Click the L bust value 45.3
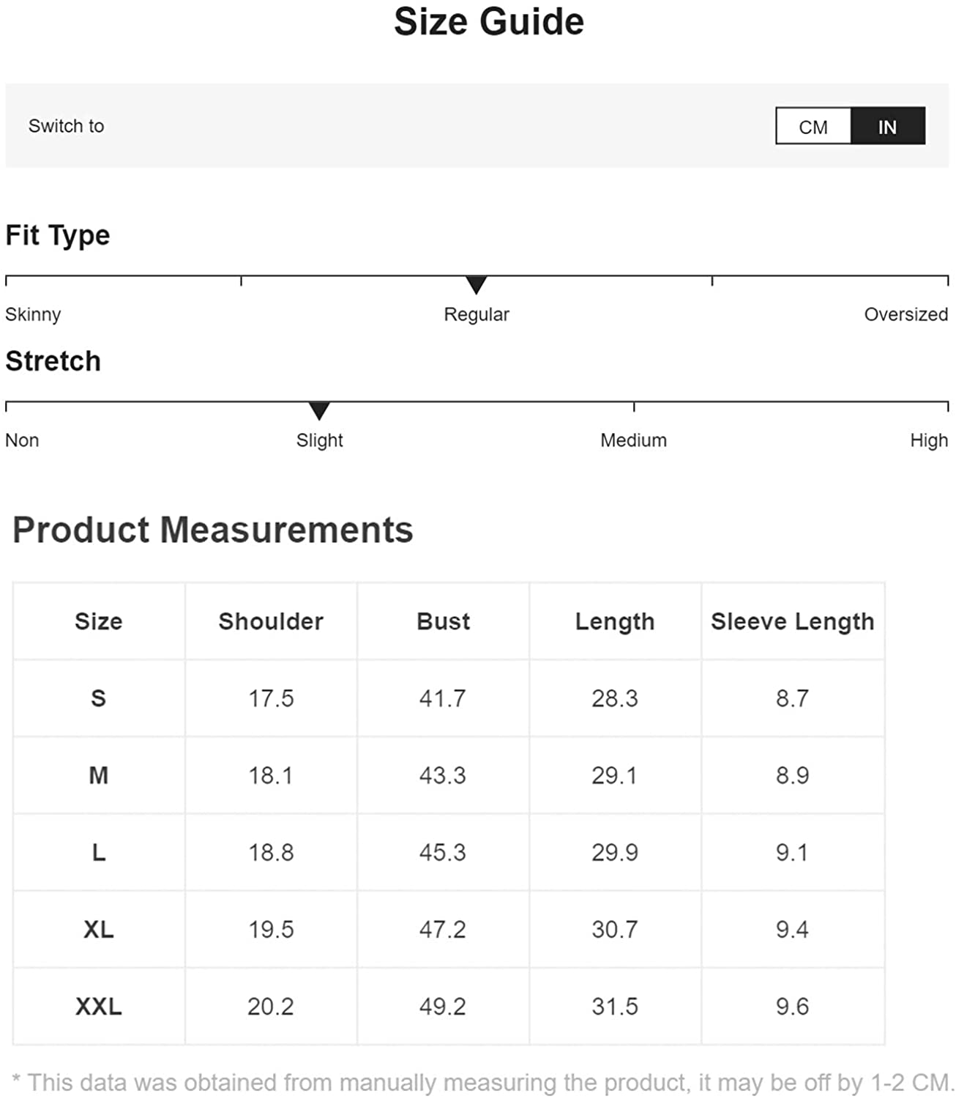Image resolution: width=956 pixels, height=1099 pixels. [x=443, y=852]
